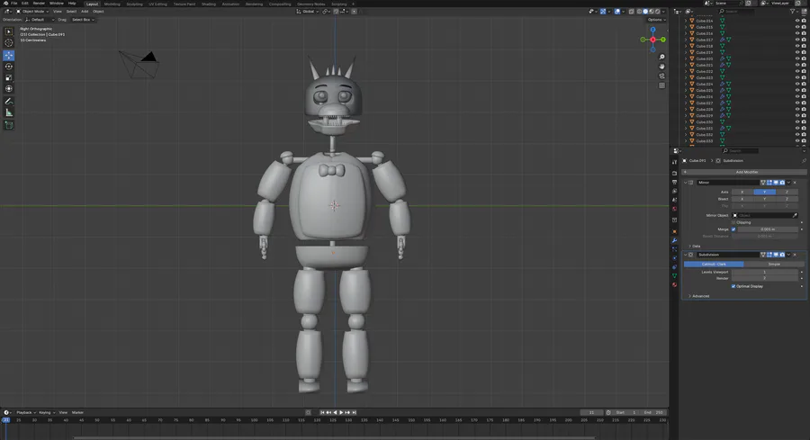Viewport: 810px width, 440px height.
Task: Open the Material properties tab
Action: click(675, 284)
